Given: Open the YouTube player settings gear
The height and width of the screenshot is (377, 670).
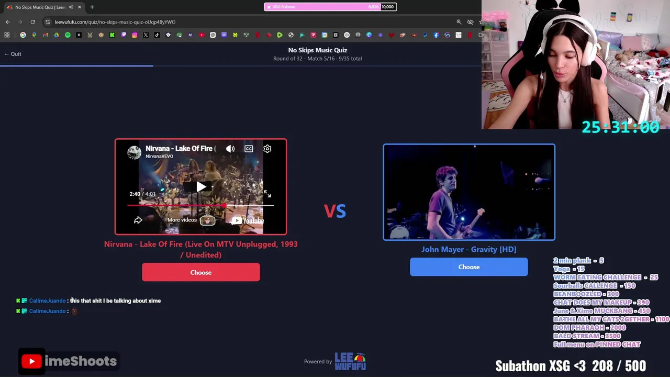Looking at the screenshot, I should coord(267,149).
